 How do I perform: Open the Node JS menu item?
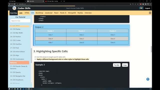coord(63,13)
